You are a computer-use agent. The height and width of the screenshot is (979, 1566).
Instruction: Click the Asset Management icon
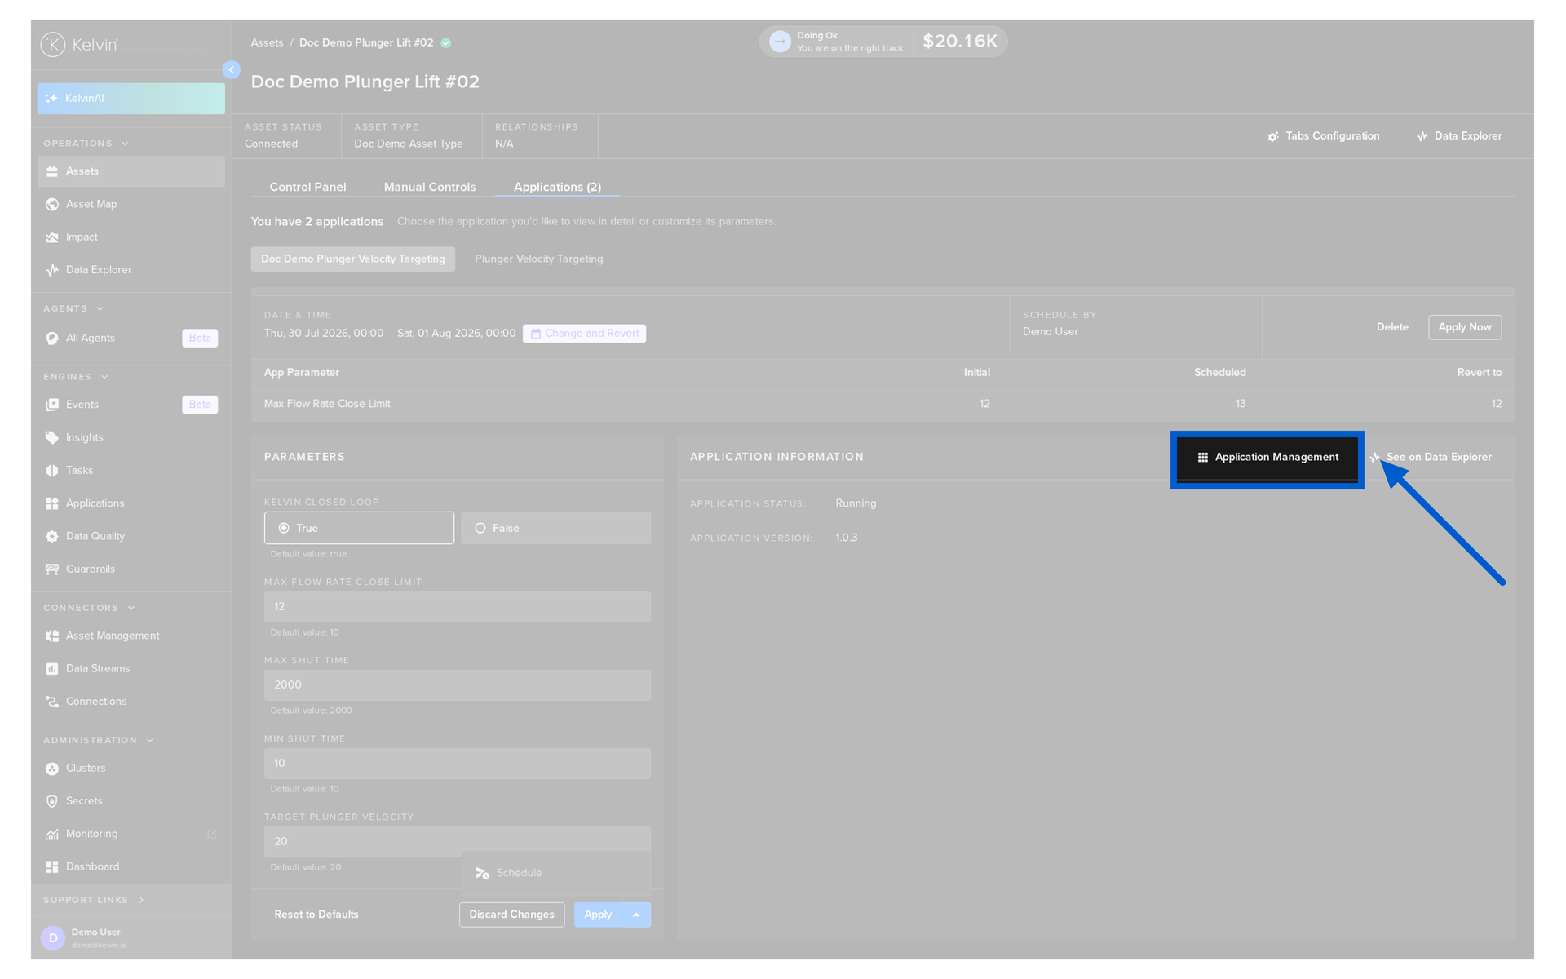coord(52,636)
